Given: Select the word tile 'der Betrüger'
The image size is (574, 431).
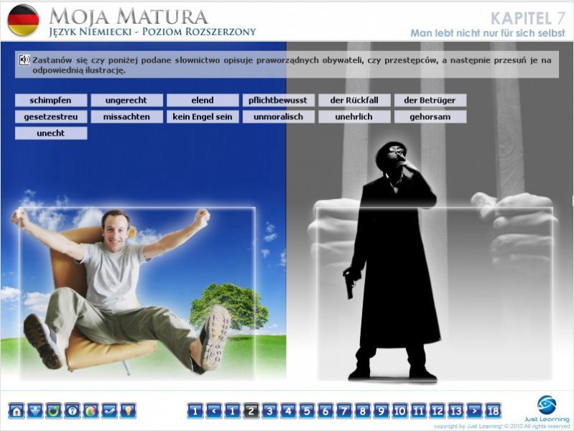Looking at the screenshot, I should tap(430, 101).
